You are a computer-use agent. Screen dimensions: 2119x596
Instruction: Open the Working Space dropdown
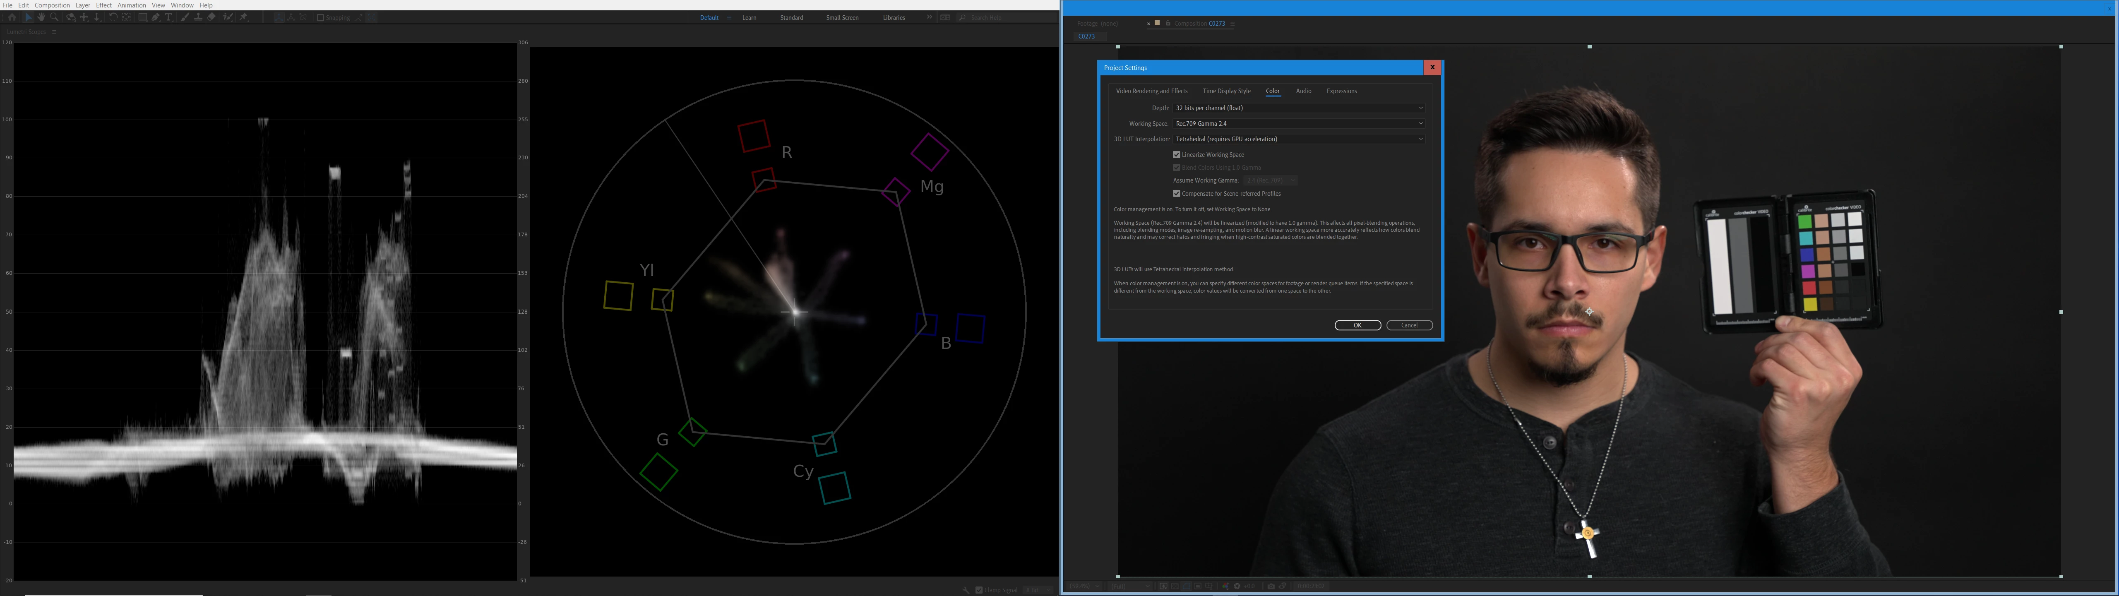coord(1298,123)
